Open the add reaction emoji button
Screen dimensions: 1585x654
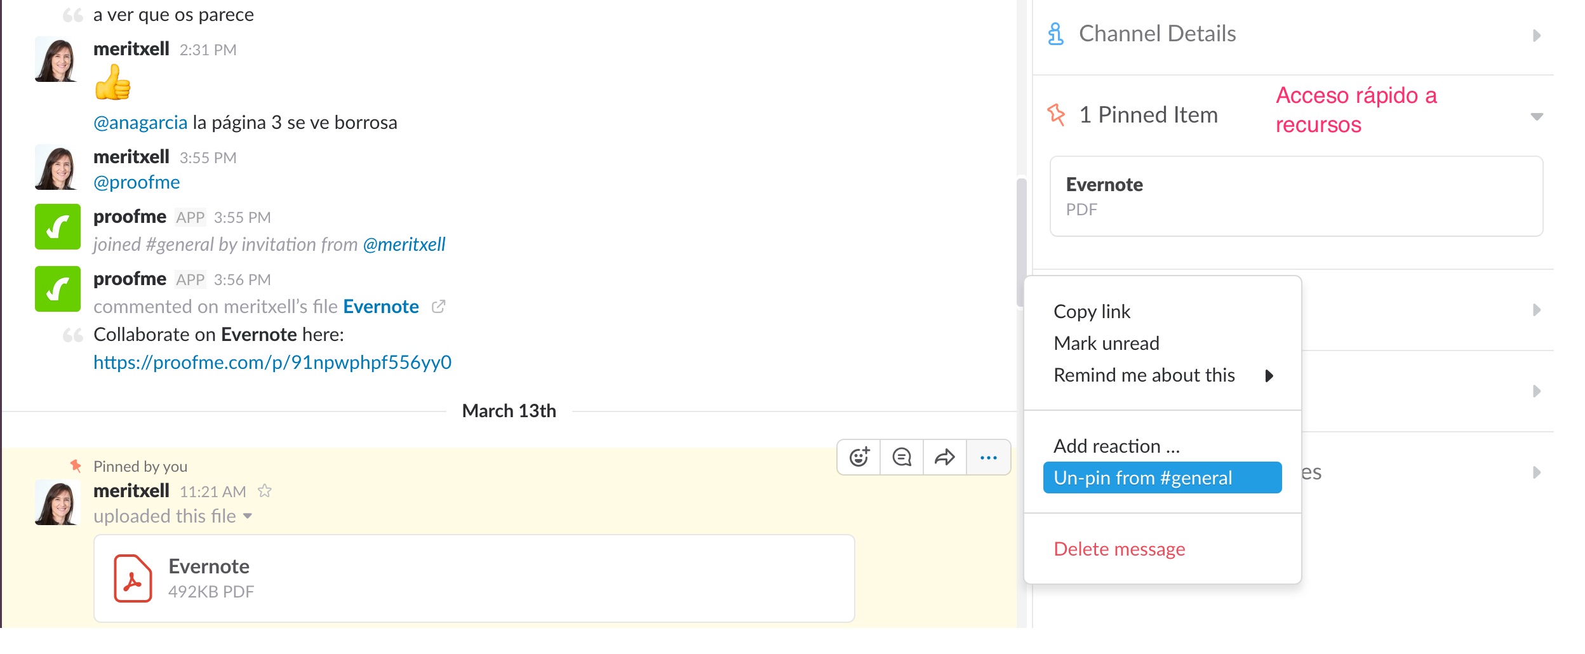pos(859,457)
